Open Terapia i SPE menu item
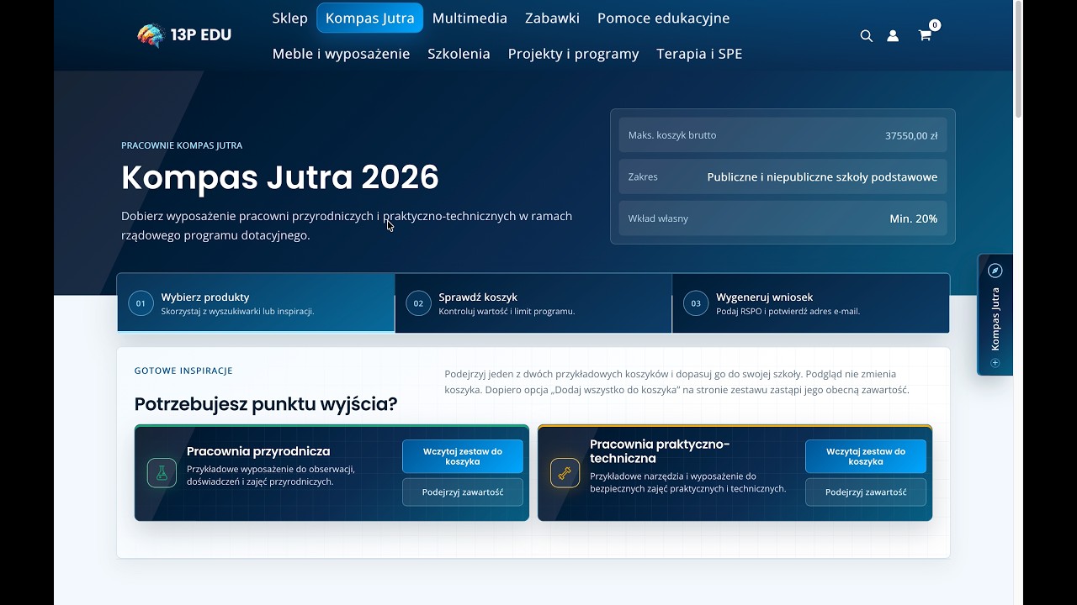This screenshot has height=605, width=1077. [x=699, y=54]
